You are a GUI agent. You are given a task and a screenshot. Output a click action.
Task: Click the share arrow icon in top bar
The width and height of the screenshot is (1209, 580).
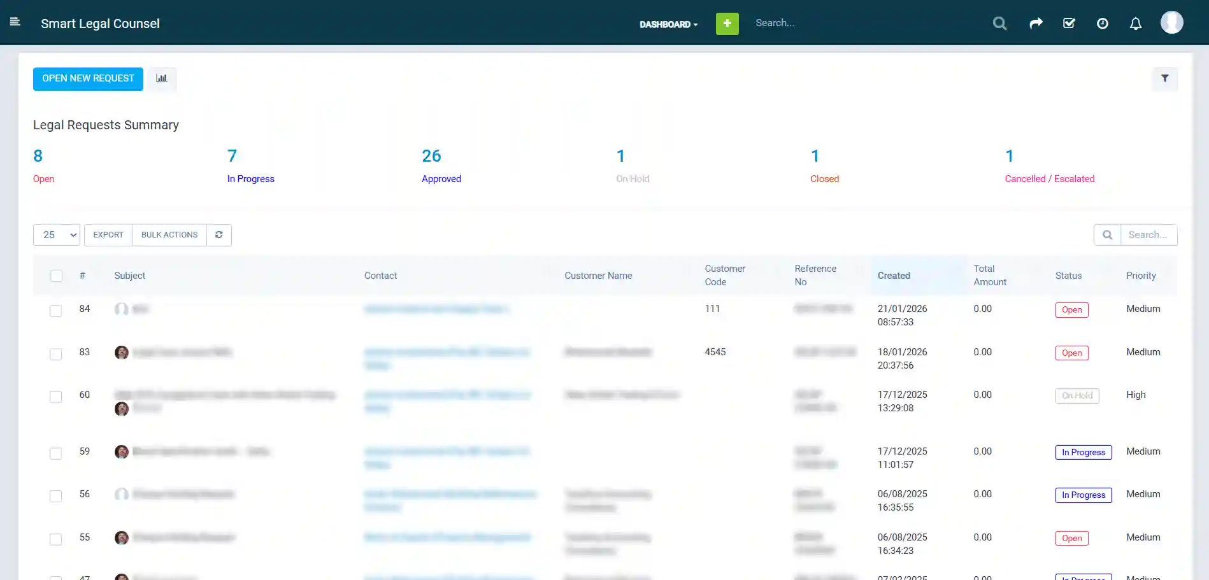1036,23
